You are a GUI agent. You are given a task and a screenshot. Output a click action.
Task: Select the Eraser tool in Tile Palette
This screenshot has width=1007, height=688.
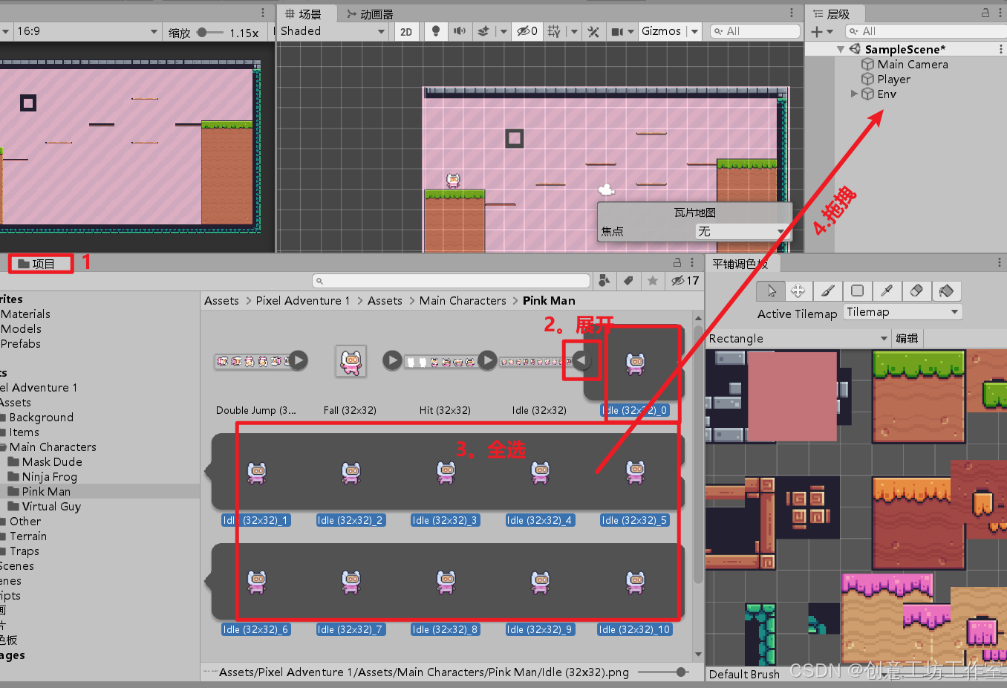916,291
